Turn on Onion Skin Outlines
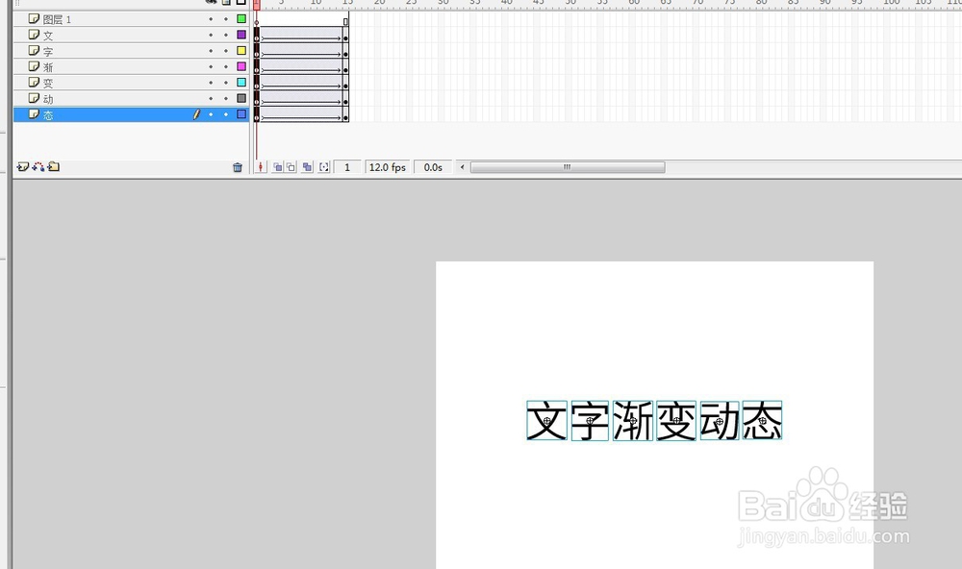This screenshot has height=569, width=962. (x=291, y=166)
